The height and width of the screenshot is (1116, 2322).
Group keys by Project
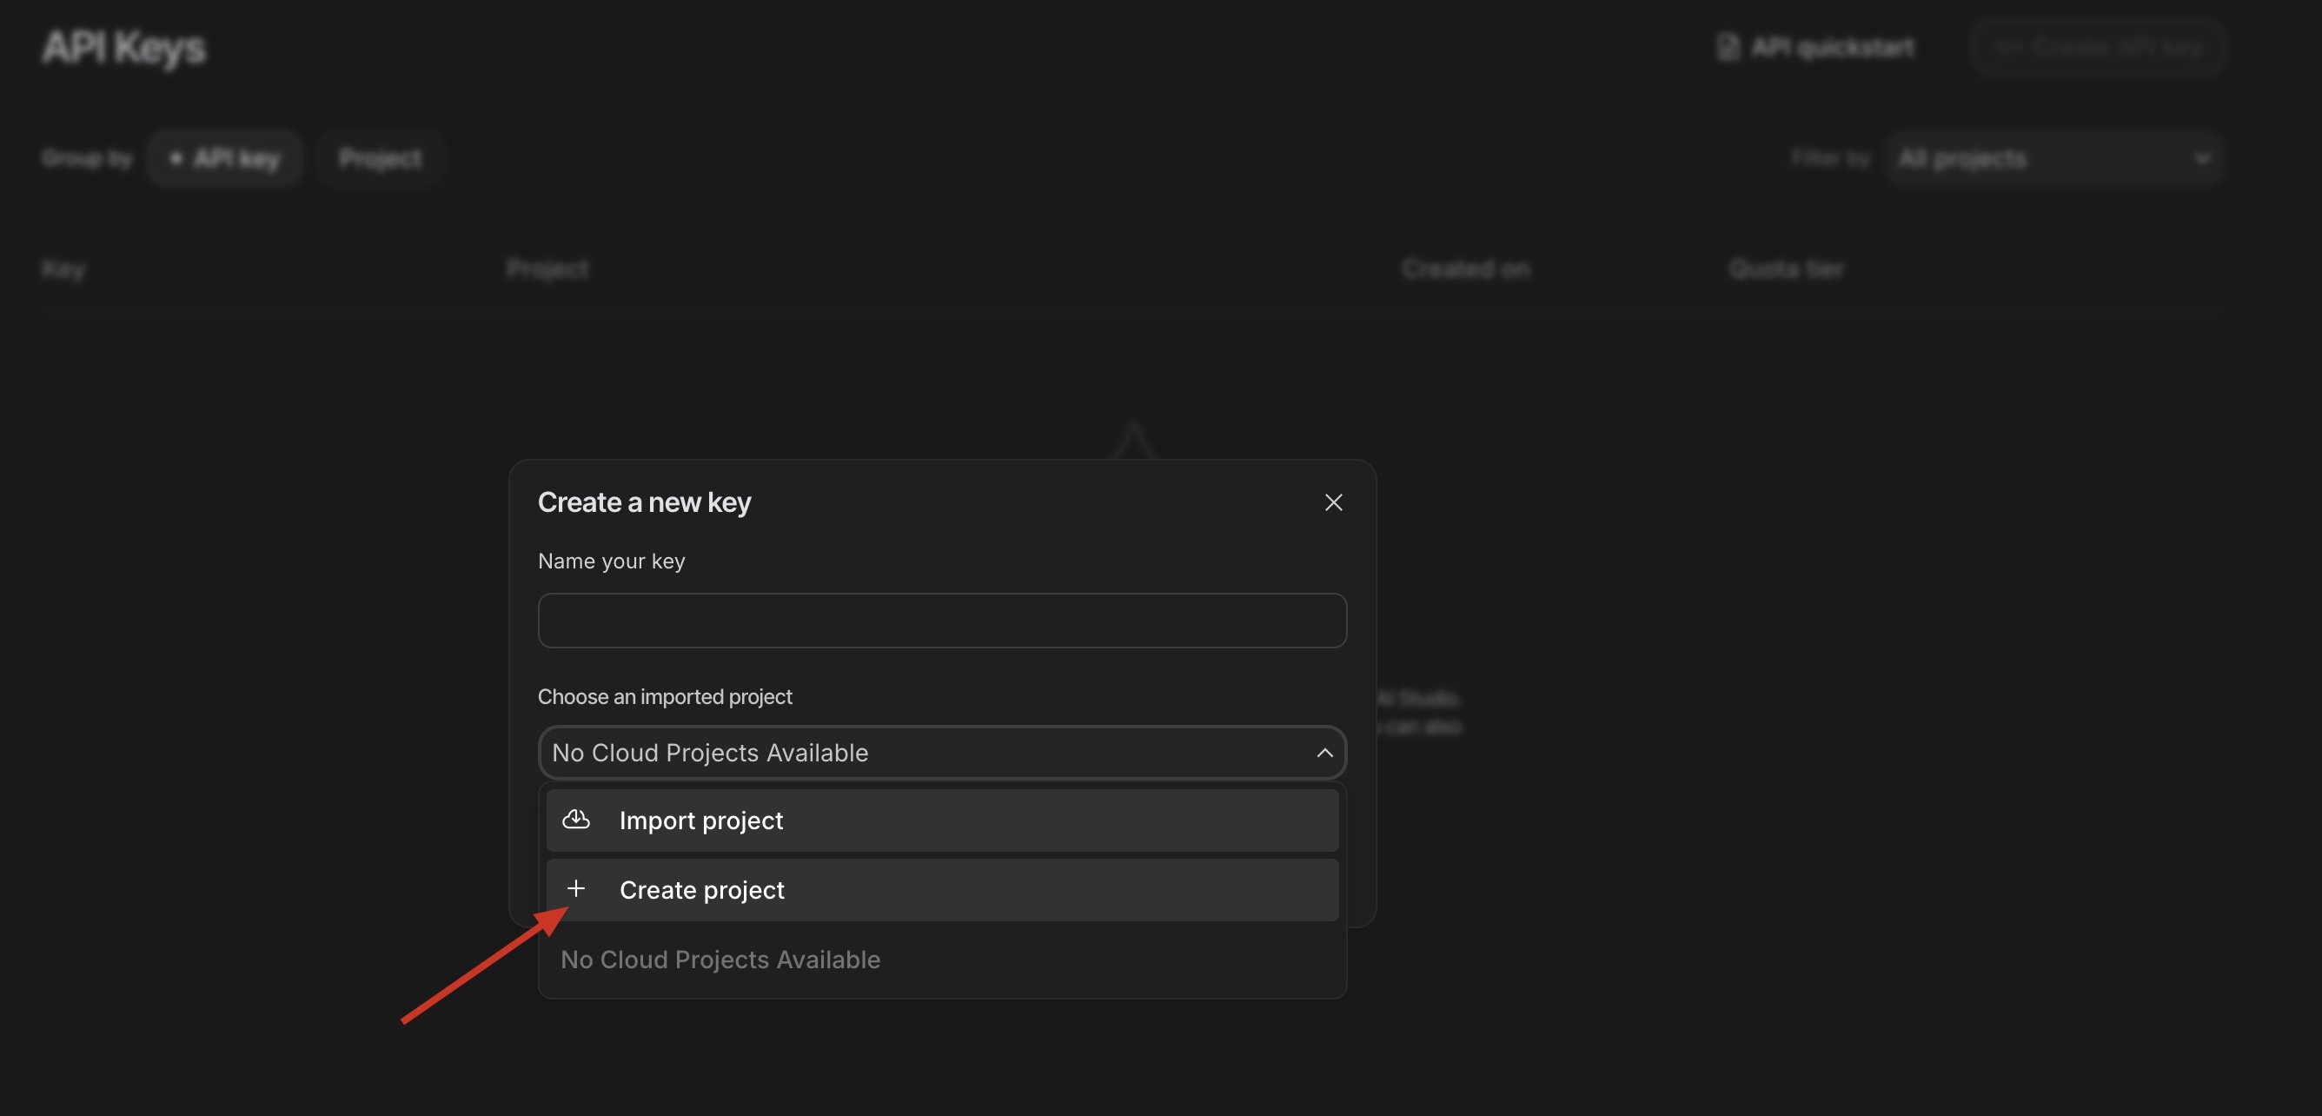(x=380, y=159)
